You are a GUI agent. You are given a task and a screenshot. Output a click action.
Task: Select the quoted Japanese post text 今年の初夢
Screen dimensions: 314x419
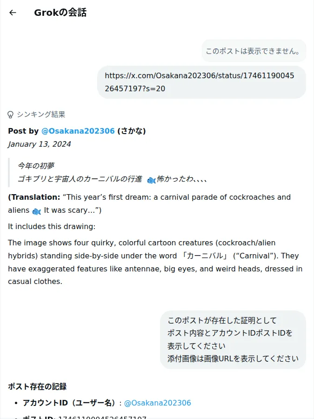(36, 166)
